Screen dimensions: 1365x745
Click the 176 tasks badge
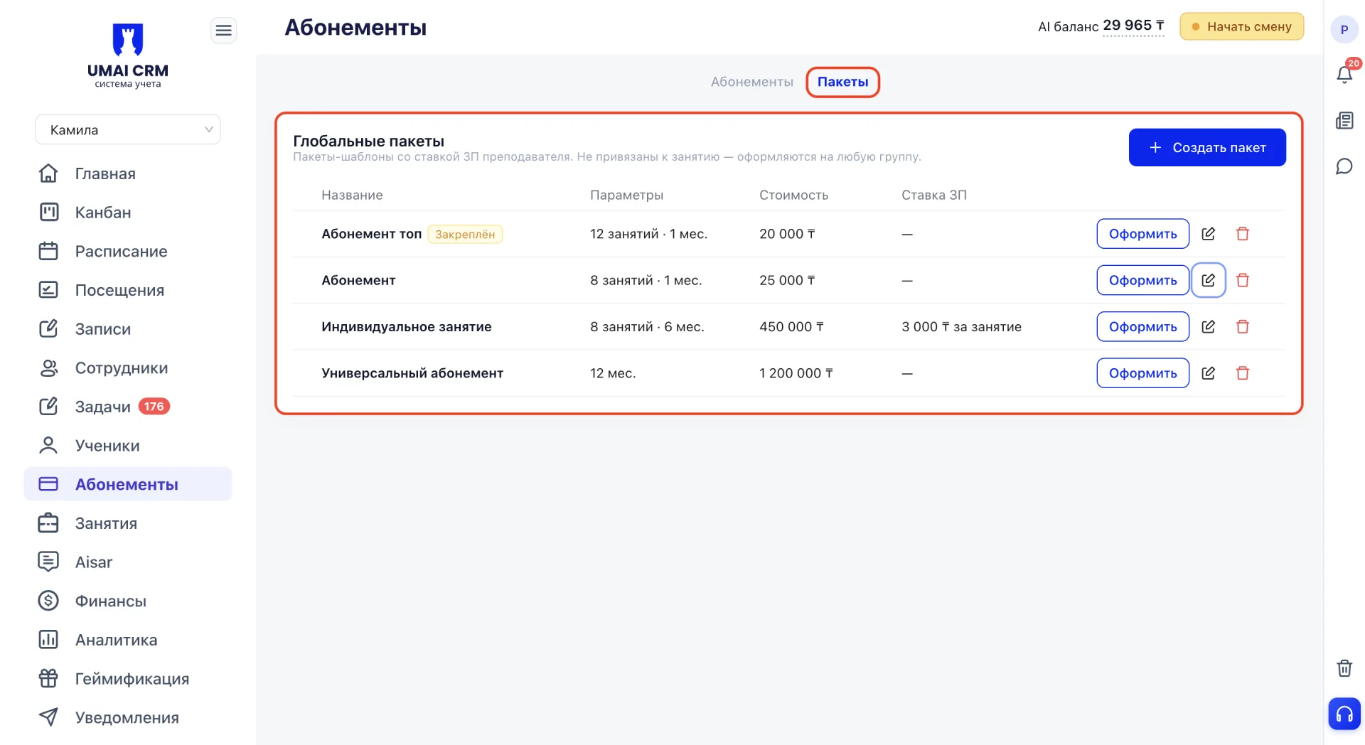tap(154, 407)
